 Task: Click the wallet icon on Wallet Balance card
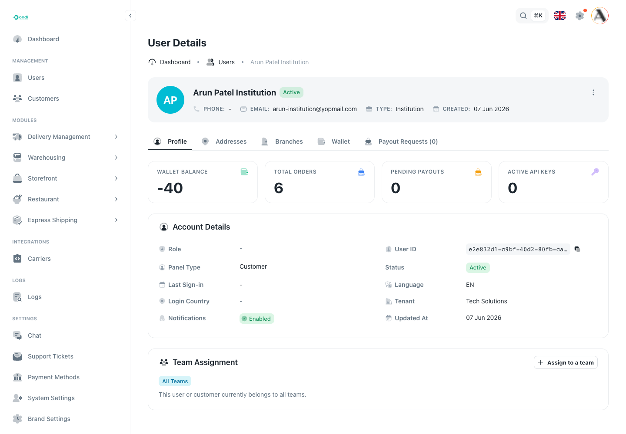[245, 172]
